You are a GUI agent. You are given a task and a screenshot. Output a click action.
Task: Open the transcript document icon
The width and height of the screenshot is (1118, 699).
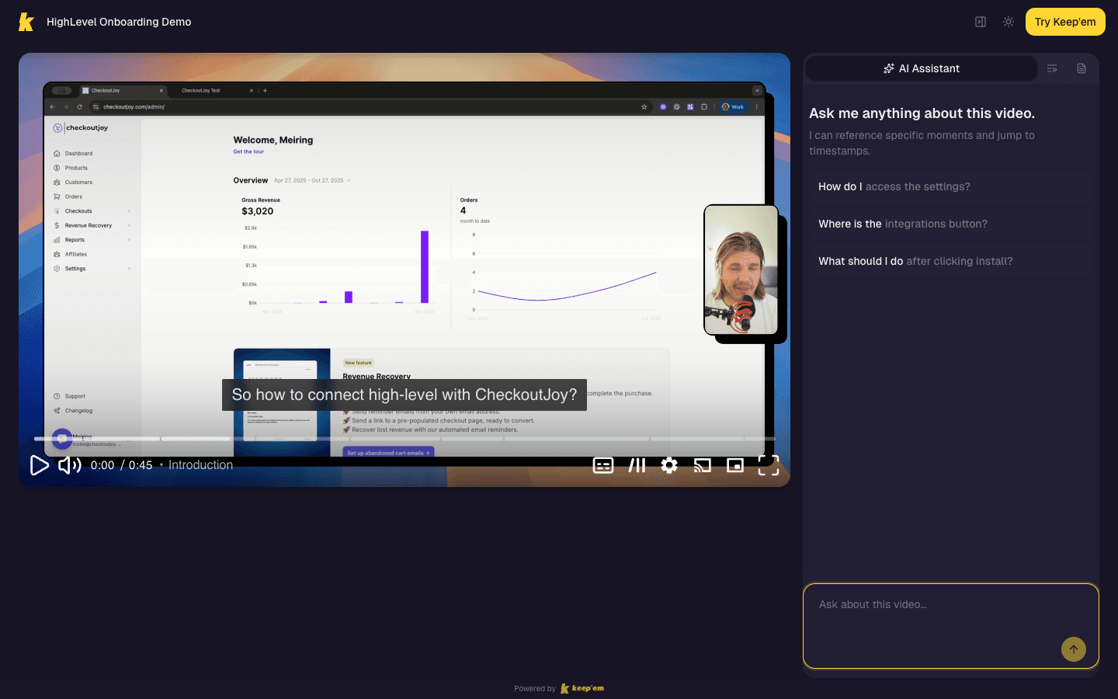pyautogui.click(x=1082, y=68)
